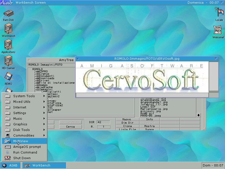Open the Music submenu
The width and height of the screenshot is (225, 169).
(24, 119)
